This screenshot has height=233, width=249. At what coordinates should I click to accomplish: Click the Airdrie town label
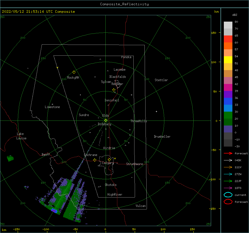[x=109, y=148]
